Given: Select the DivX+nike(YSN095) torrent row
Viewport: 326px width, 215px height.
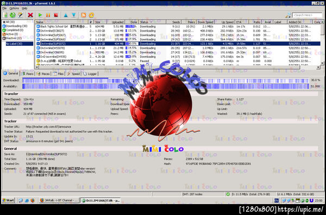Looking at the screenshot, I should tap(178, 52).
